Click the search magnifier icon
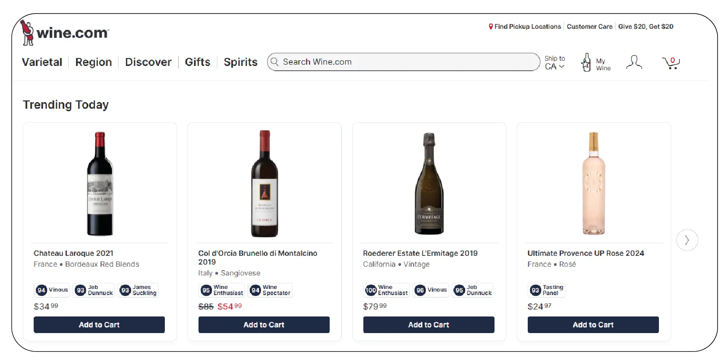The image size is (728, 361). click(275, 62)
